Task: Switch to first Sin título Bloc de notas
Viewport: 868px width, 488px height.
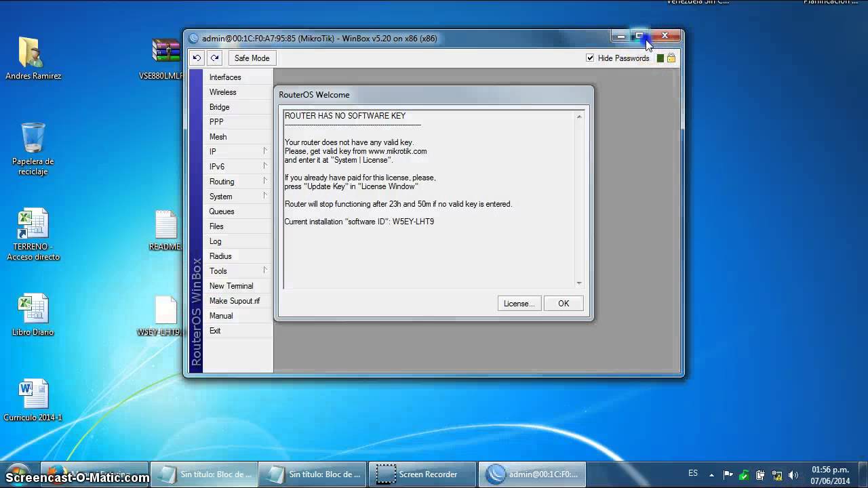Action: coord(203,474)
